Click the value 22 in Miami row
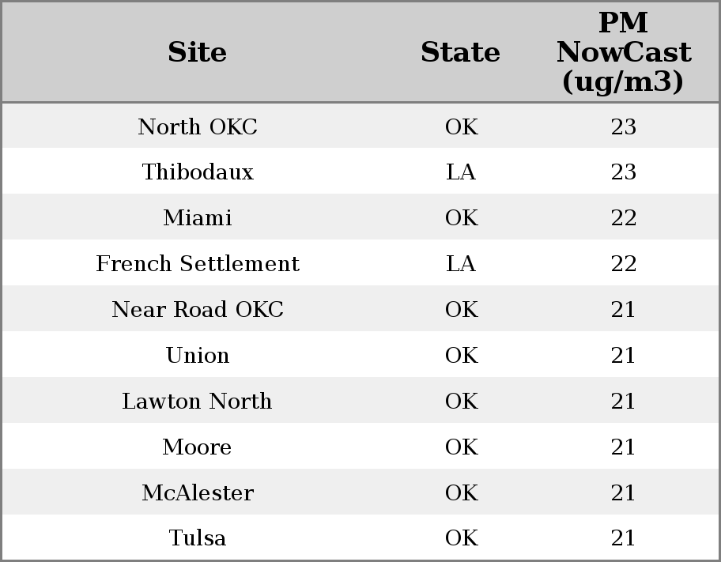The width and height of the screenshot is (721, 562). pos(624,217)
